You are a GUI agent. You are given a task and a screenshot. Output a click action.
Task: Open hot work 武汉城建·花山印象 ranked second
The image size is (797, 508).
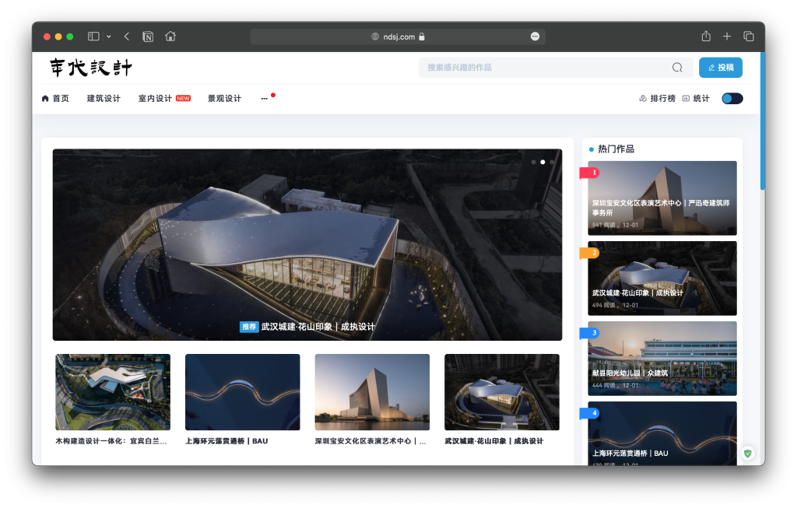pos(662,279)
